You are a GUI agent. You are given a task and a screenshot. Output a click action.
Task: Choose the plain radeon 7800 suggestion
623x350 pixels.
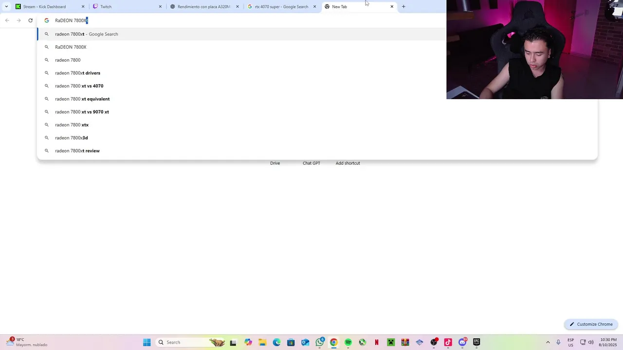pos(317,60)
